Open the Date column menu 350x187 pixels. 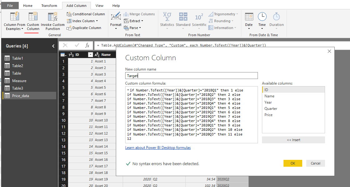click(x=249, y=21)
